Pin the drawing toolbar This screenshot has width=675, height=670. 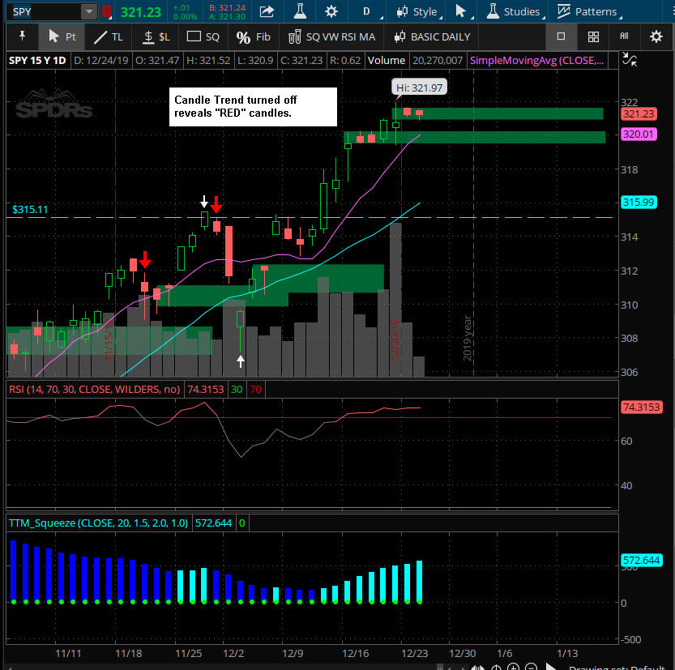click(22, 36)
